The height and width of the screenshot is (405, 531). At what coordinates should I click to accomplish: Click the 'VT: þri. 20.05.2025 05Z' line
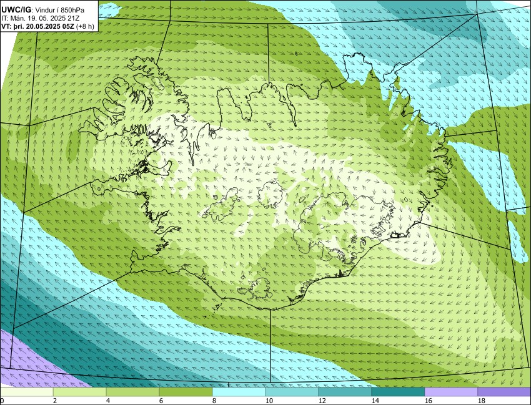point(38,27)
